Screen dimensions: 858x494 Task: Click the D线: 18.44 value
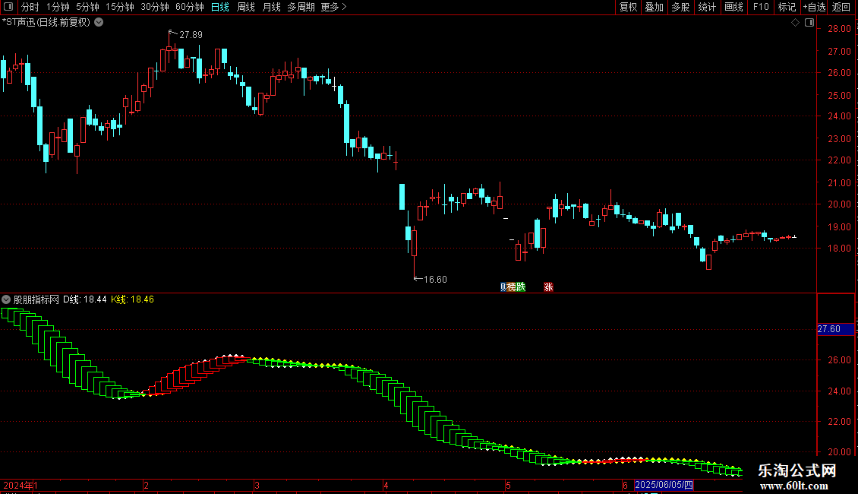pos(85,299)
